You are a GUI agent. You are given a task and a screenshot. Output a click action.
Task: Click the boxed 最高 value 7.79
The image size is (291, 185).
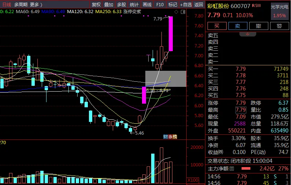coord(241,110)
